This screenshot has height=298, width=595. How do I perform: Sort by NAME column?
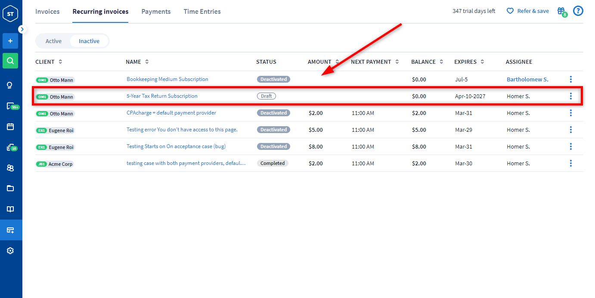(137, 62)
